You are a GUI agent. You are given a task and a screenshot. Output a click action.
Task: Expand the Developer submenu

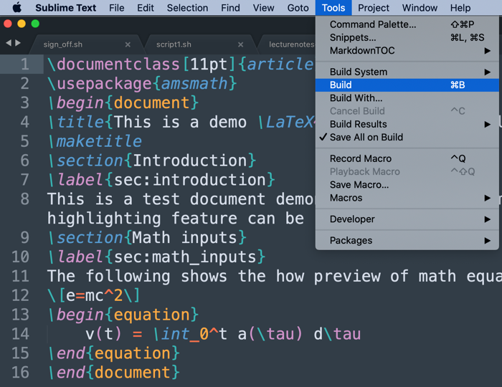click(x=407, y=219)
